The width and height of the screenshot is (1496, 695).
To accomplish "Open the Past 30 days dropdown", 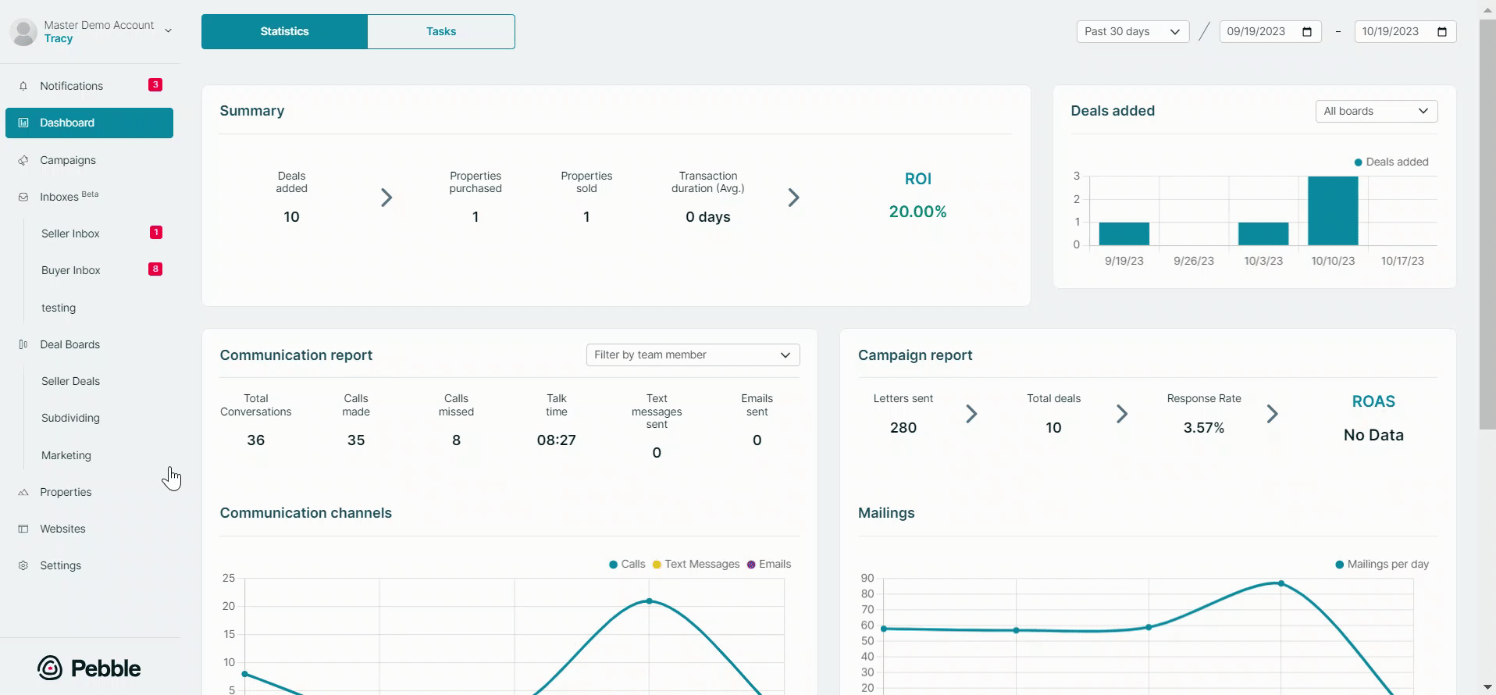I will (1132, 32).
